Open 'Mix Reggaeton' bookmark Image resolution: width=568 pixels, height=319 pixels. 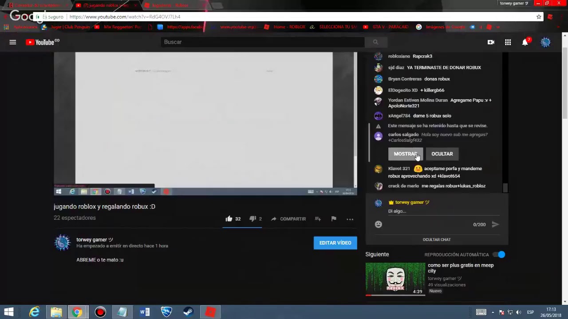(118, 27)
